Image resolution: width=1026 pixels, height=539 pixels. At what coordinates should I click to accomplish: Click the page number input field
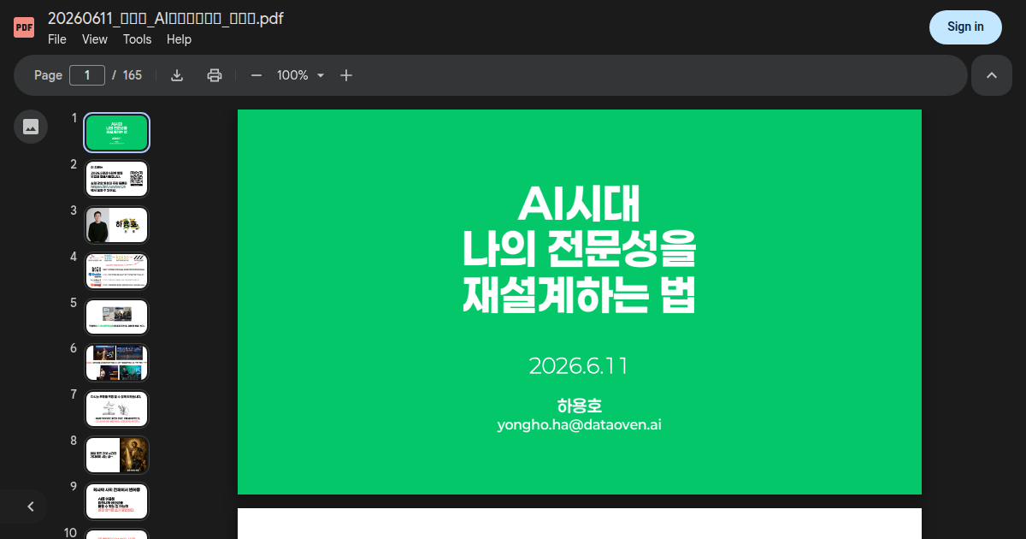click(x=87, y=75)
